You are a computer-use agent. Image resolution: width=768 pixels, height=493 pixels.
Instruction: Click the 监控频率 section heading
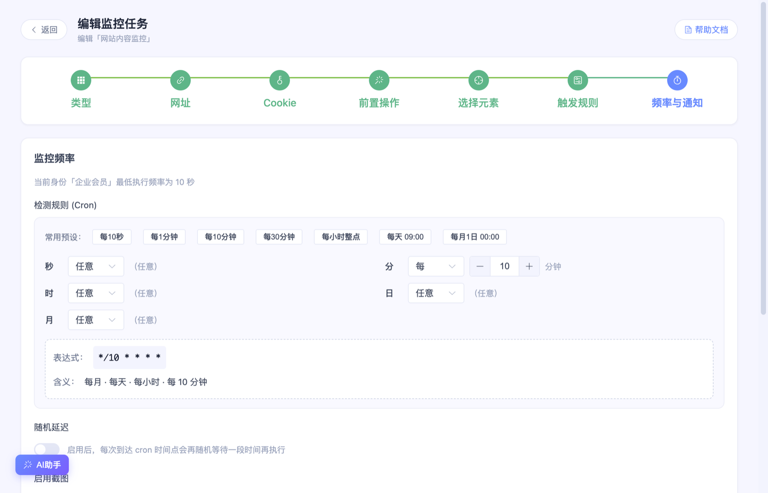(x=55, y=158)
